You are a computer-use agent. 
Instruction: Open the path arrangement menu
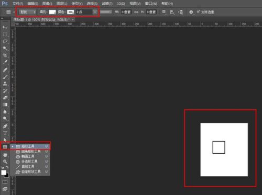click(181, 12)
